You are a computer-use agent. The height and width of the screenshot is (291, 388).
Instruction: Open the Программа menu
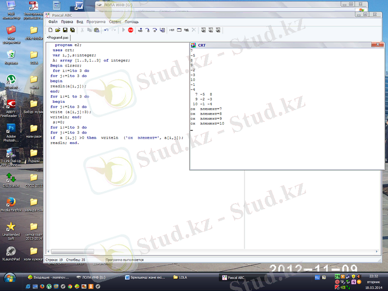(x=96, y=22)
